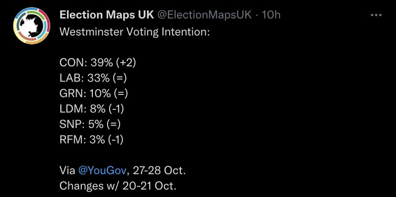Open the Election Maps UK display name
Viewport: 396px width, 197px height.
(x=107, y=15)
